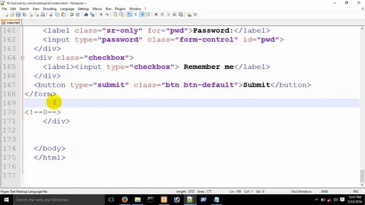Click the Save All toolbar icon

click(24, 15)
